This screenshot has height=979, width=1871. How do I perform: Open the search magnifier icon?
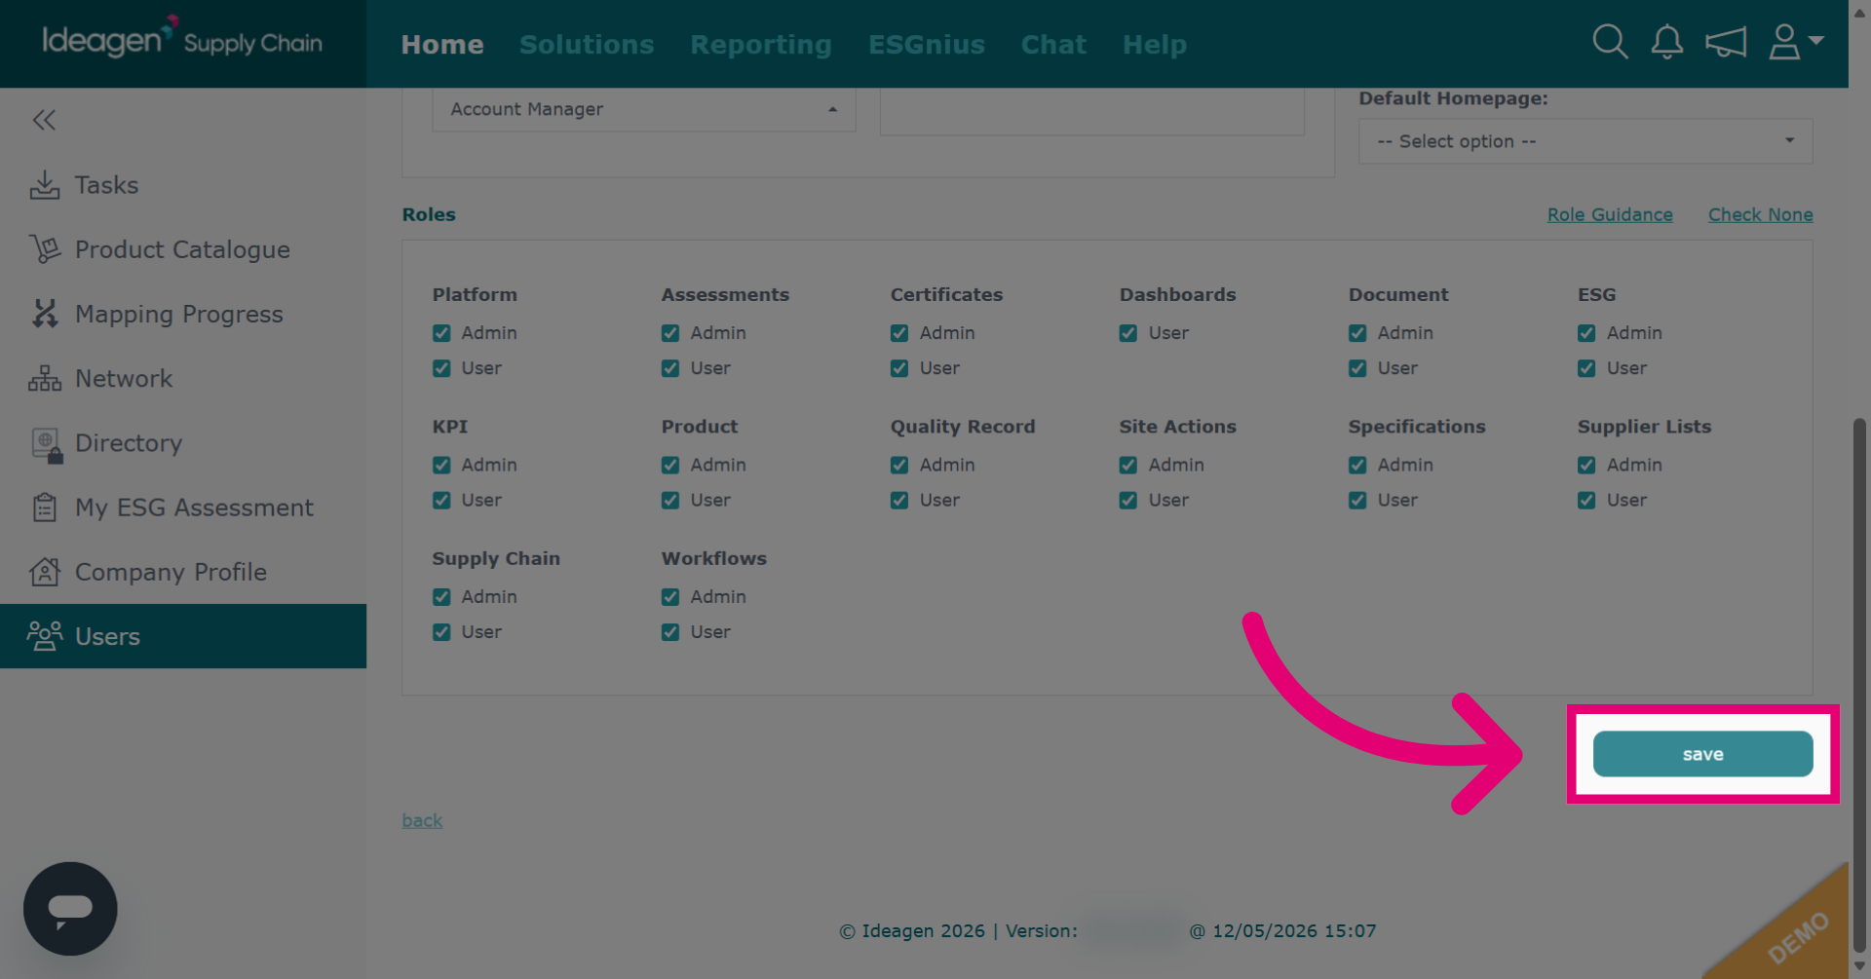(1610, 42)
